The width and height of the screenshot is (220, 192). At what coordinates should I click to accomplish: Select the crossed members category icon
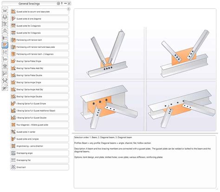(5, 66)
